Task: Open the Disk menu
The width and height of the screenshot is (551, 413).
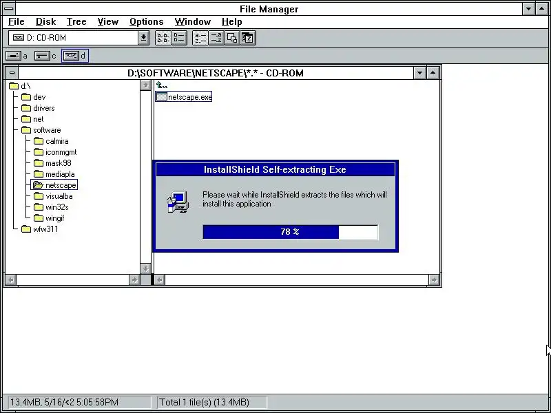Action: click(45, 22)
